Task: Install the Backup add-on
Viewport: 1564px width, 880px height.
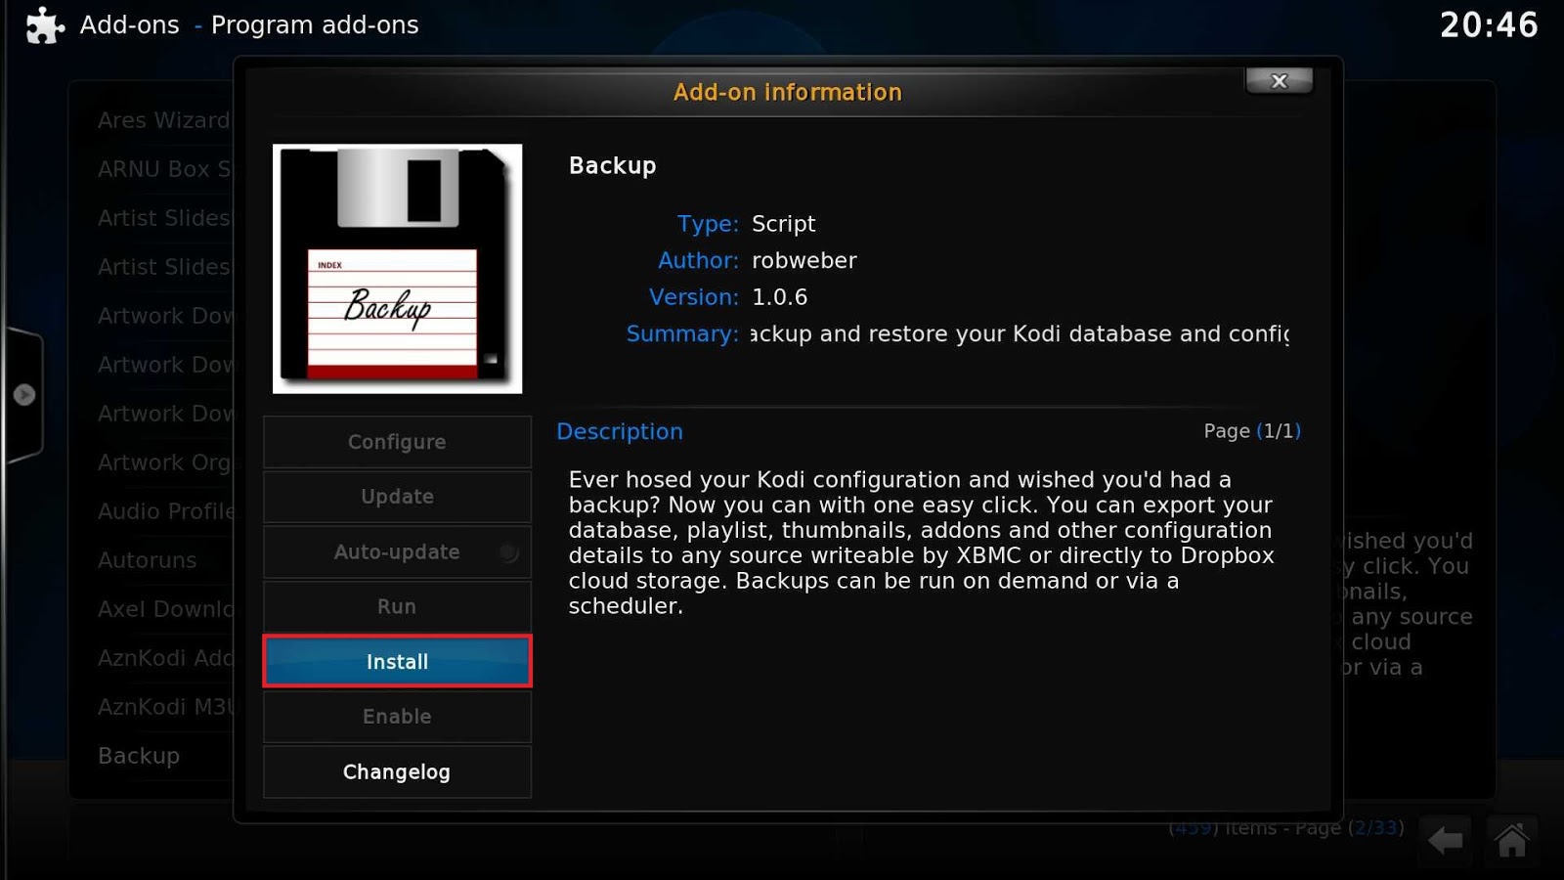Action: 397,661
